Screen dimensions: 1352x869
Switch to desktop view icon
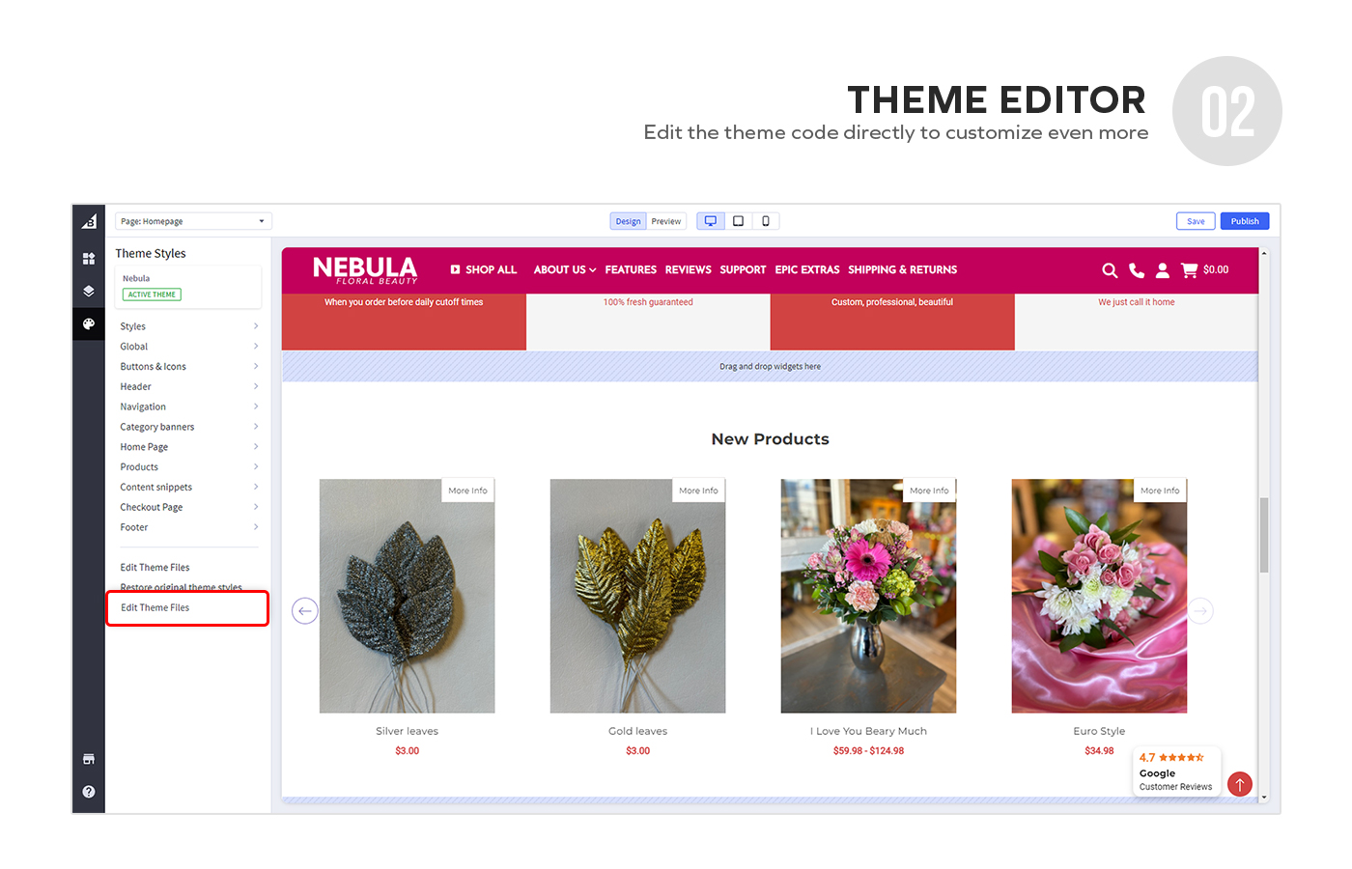tap(711, 221)
